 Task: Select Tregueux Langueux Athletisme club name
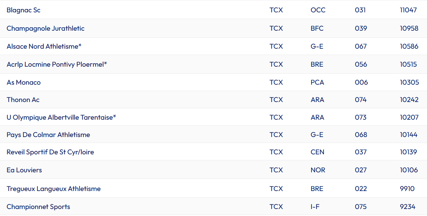click(54, 189)
